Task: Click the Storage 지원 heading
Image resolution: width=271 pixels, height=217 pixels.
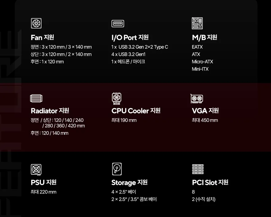Action: click(x=129, y=183)
